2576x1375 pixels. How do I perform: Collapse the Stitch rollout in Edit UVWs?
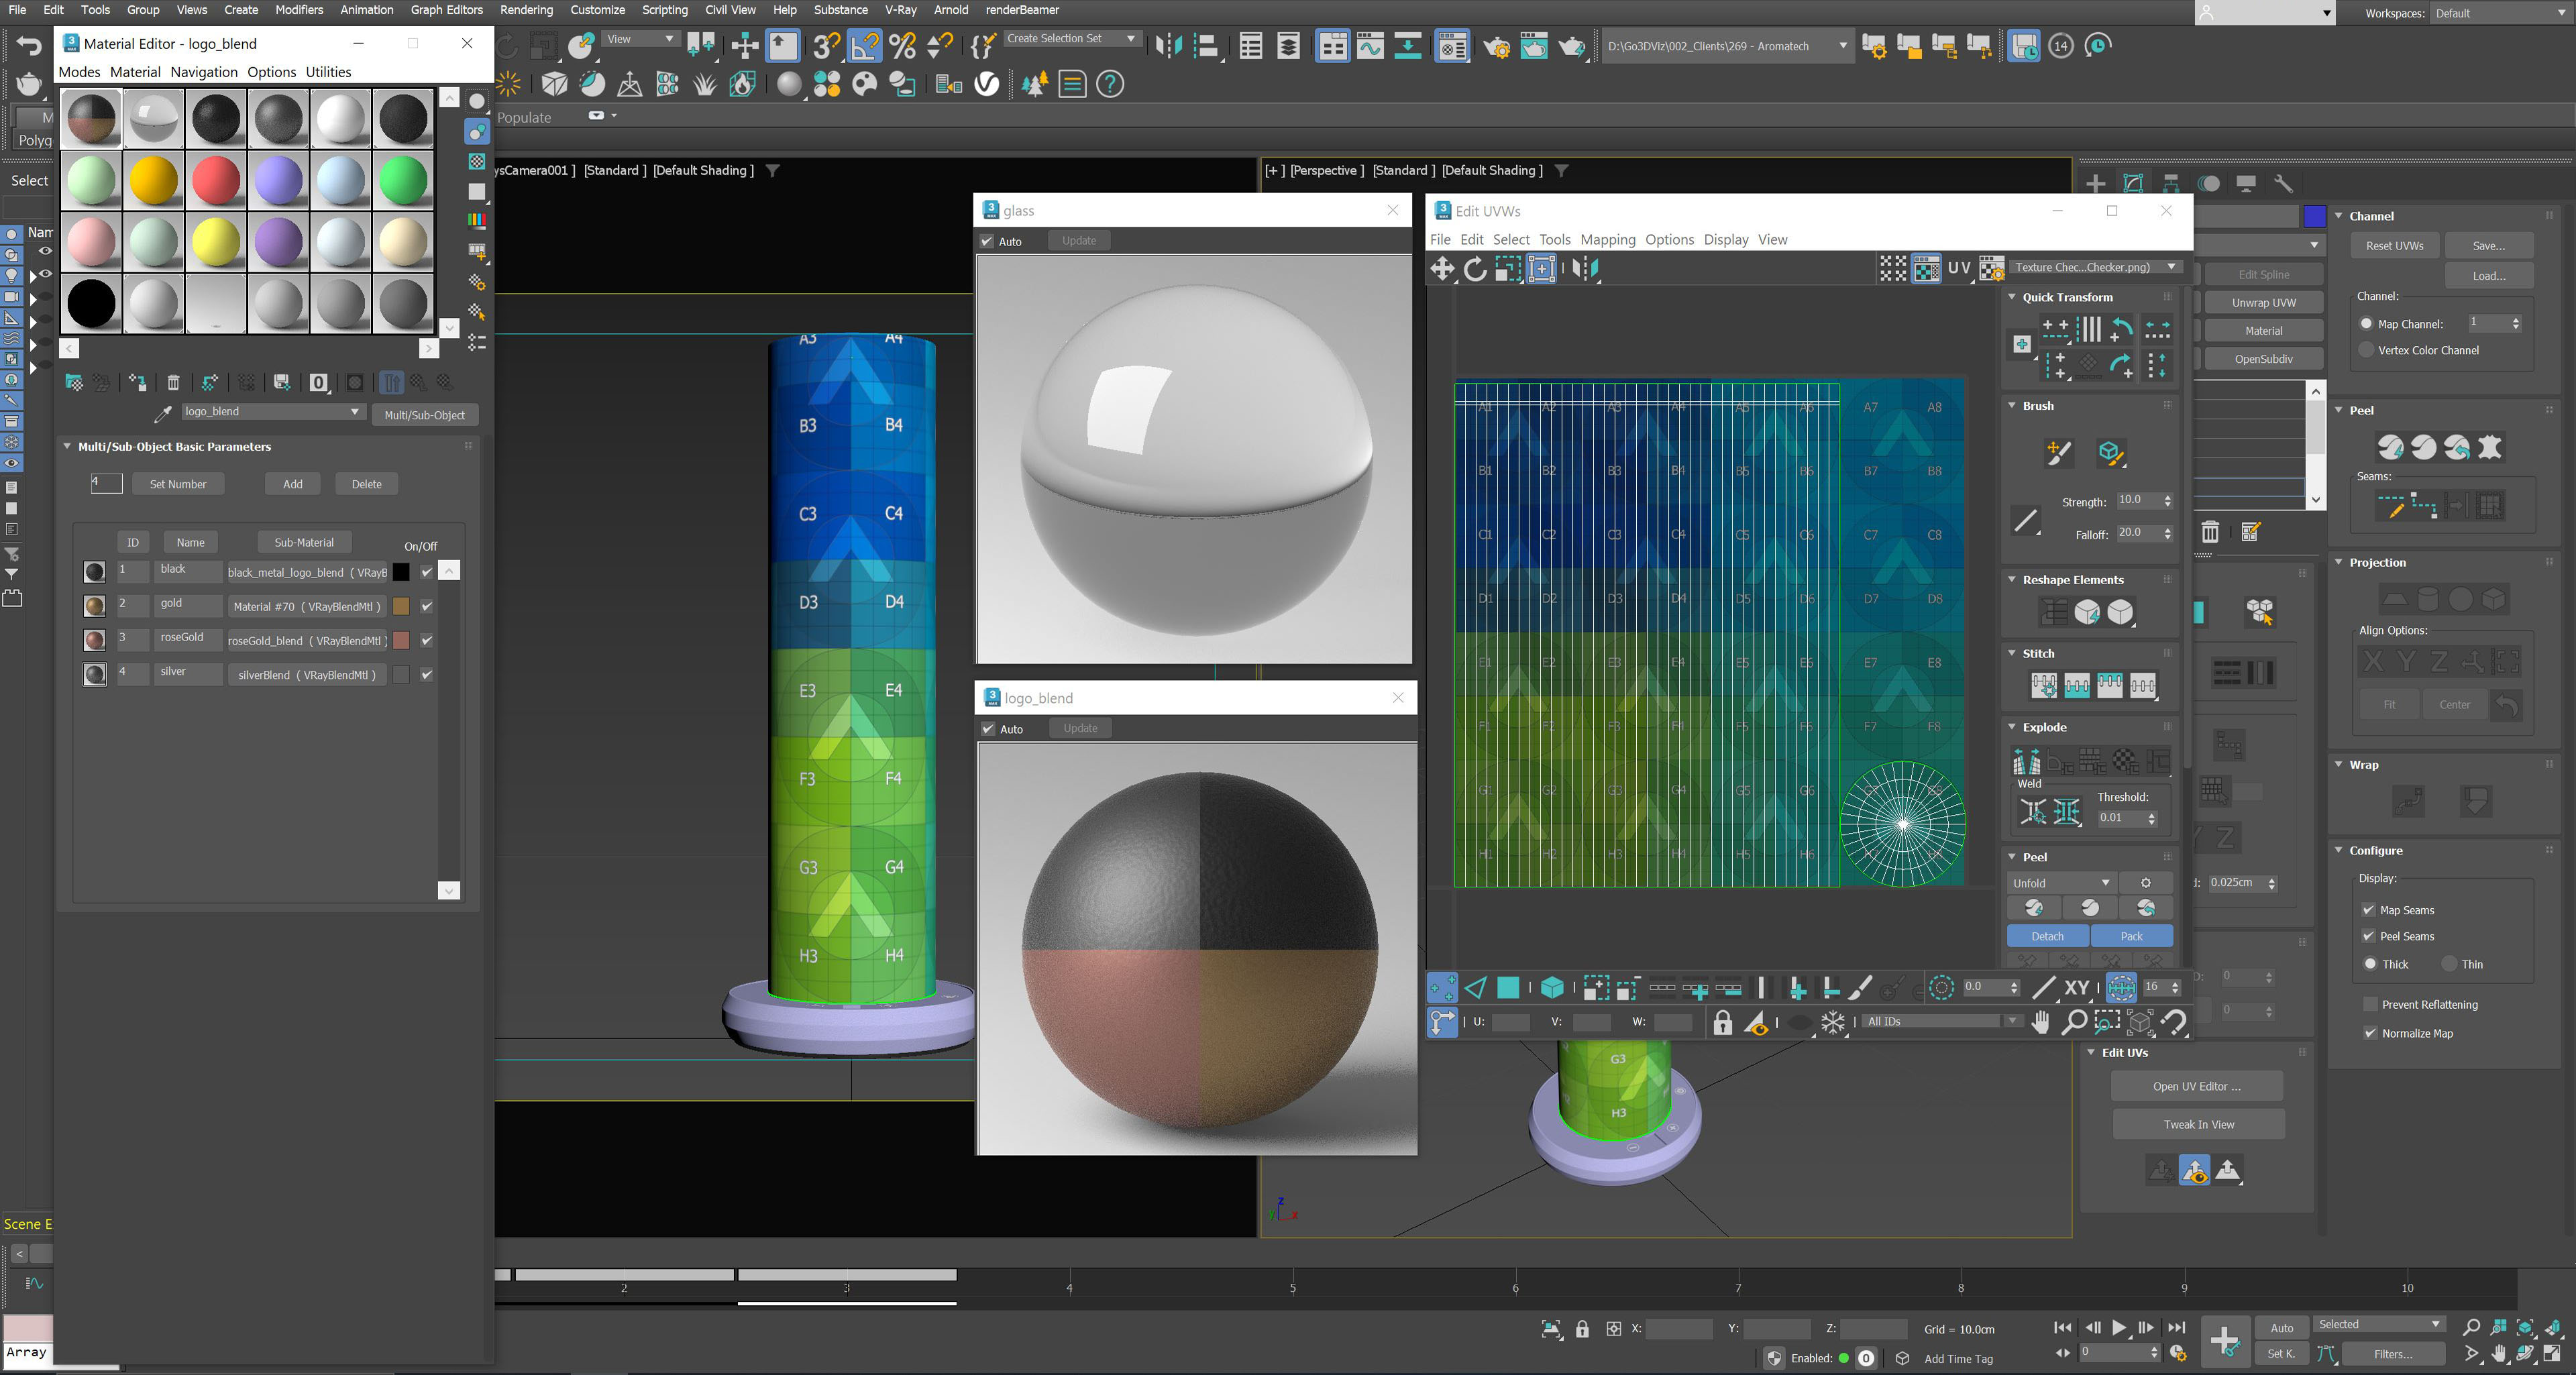point(2013,653)
